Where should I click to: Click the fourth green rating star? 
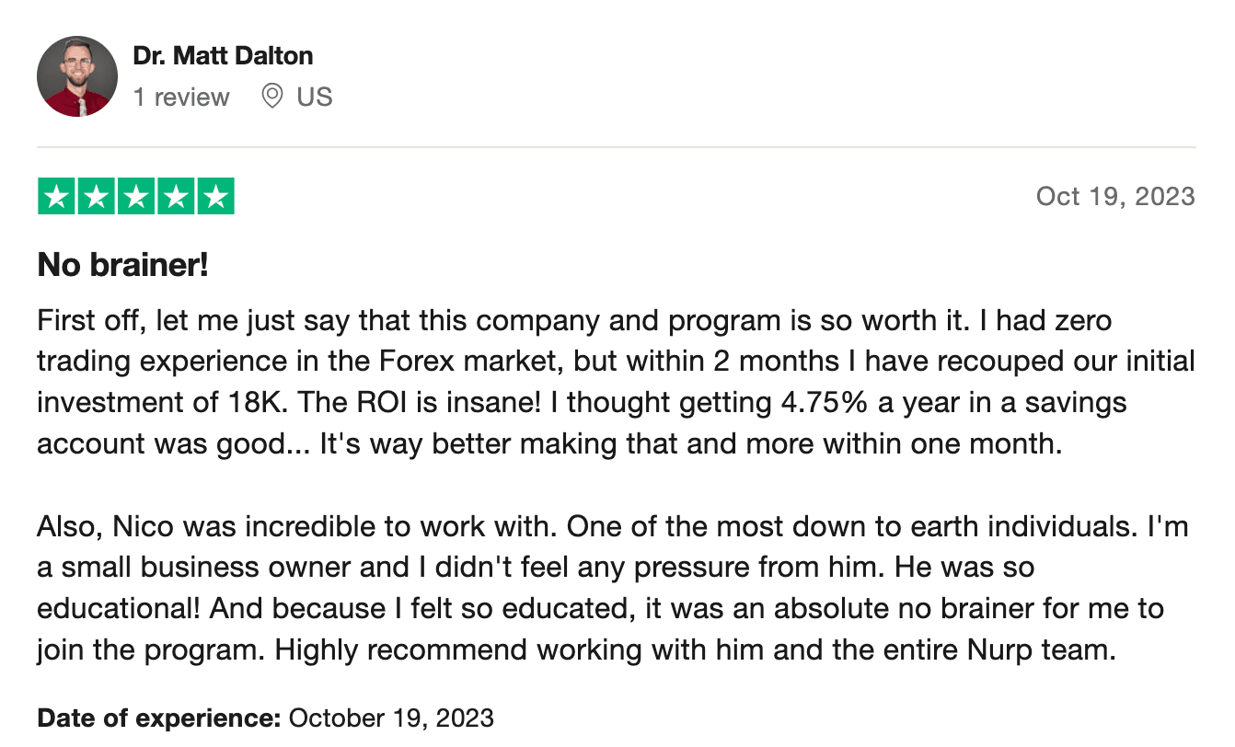click(176, 196)
